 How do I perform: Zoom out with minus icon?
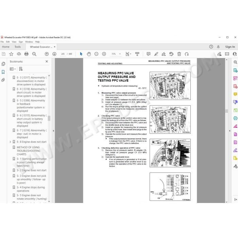96,54
